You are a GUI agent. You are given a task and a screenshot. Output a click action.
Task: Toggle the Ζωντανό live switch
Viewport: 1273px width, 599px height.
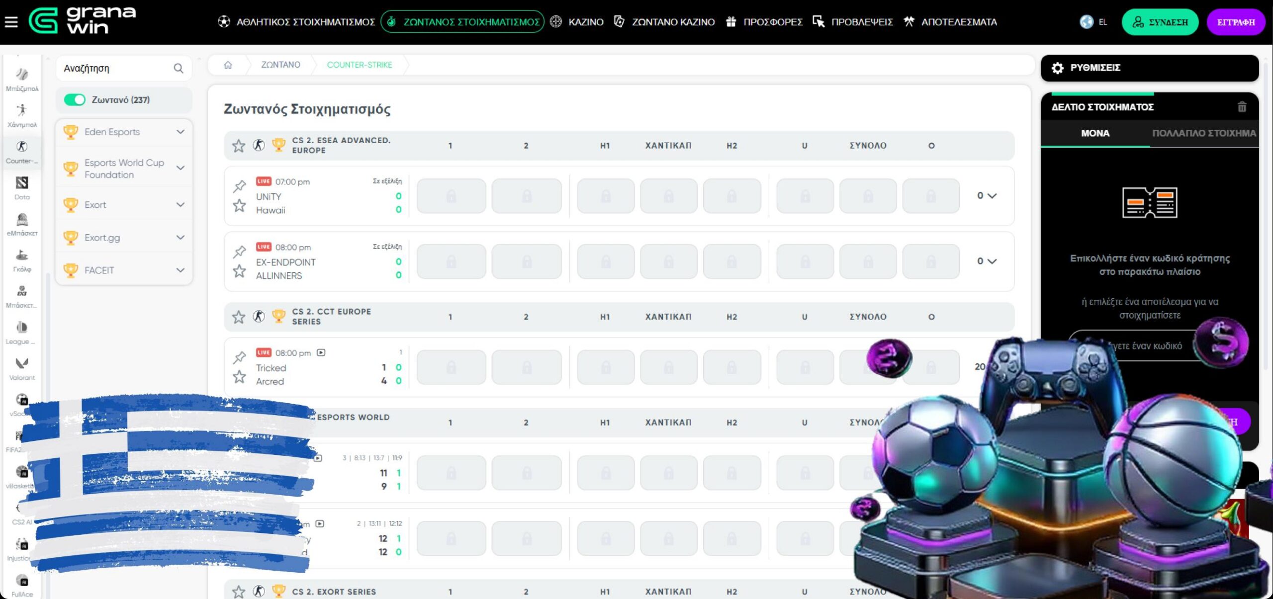tap(75, 99)
